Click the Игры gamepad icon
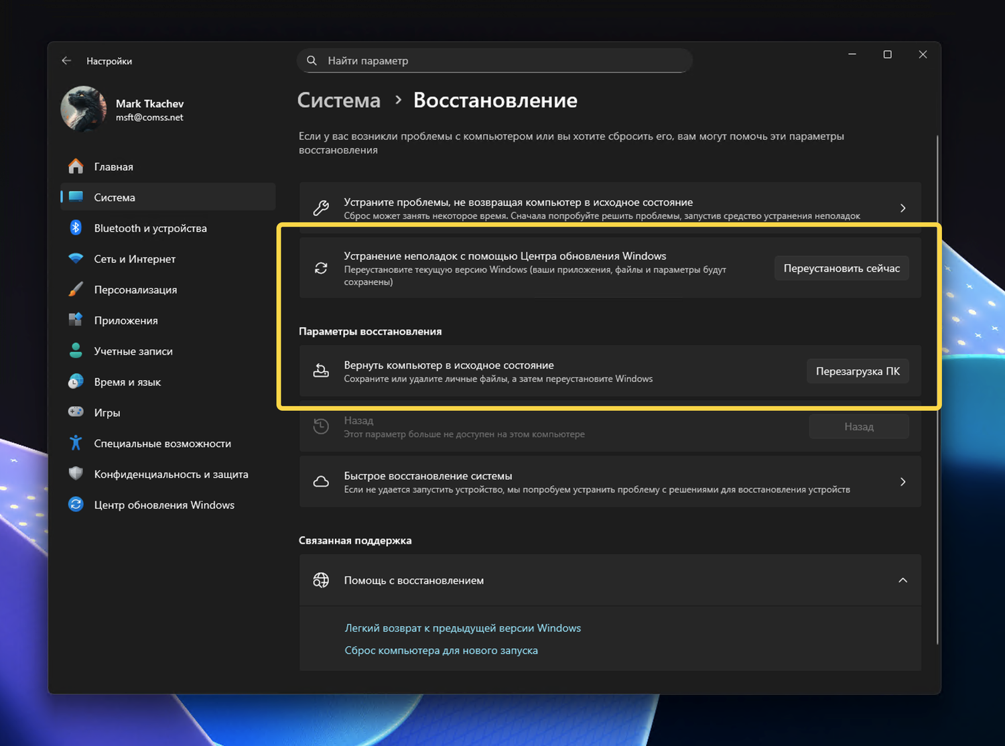The height and width of the screenshot is (746, 1005). tap(76, 412)
